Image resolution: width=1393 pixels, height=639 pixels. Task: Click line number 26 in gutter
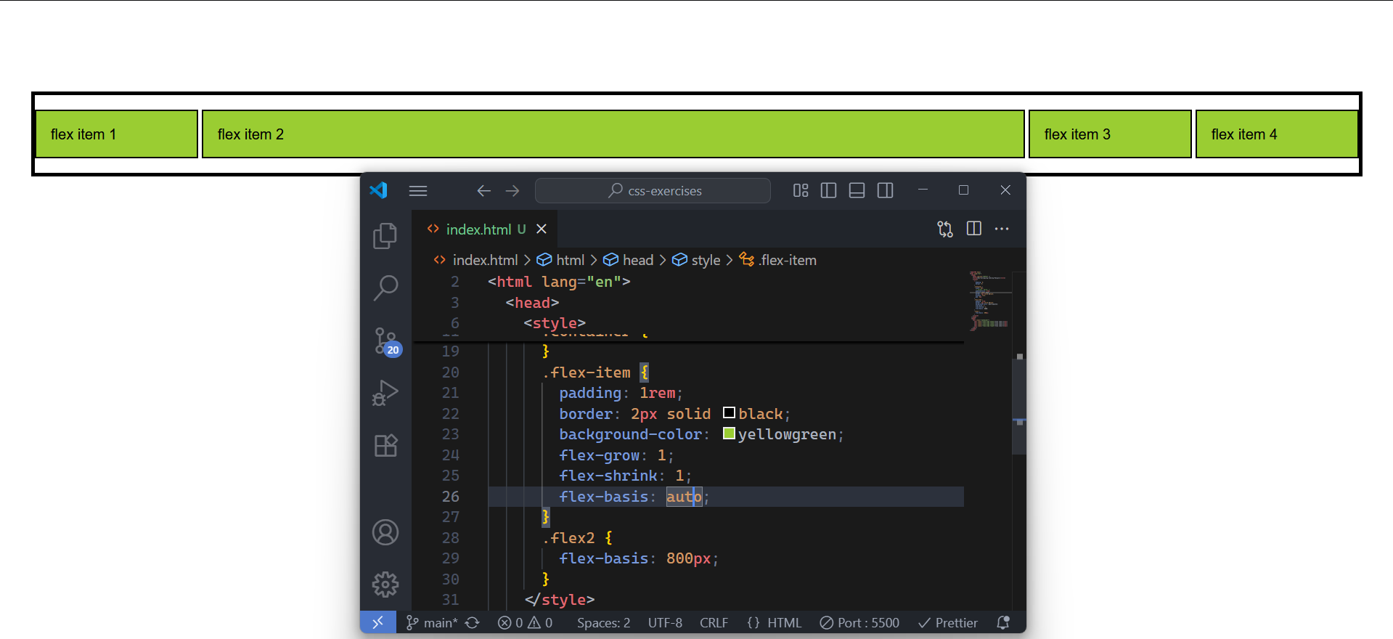pos(450,497)
